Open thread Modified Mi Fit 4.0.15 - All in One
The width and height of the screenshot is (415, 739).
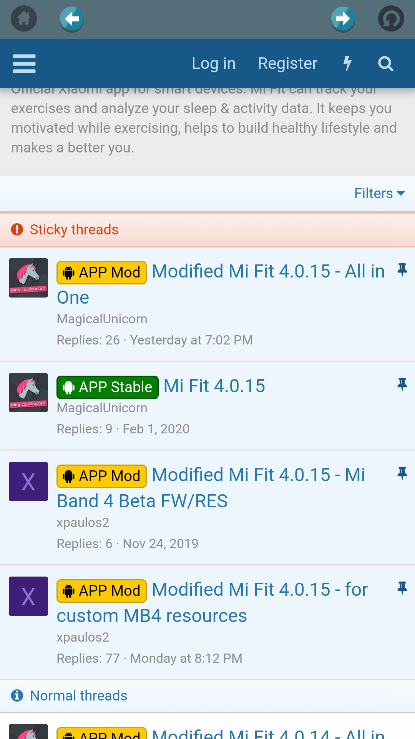[268, 272]
